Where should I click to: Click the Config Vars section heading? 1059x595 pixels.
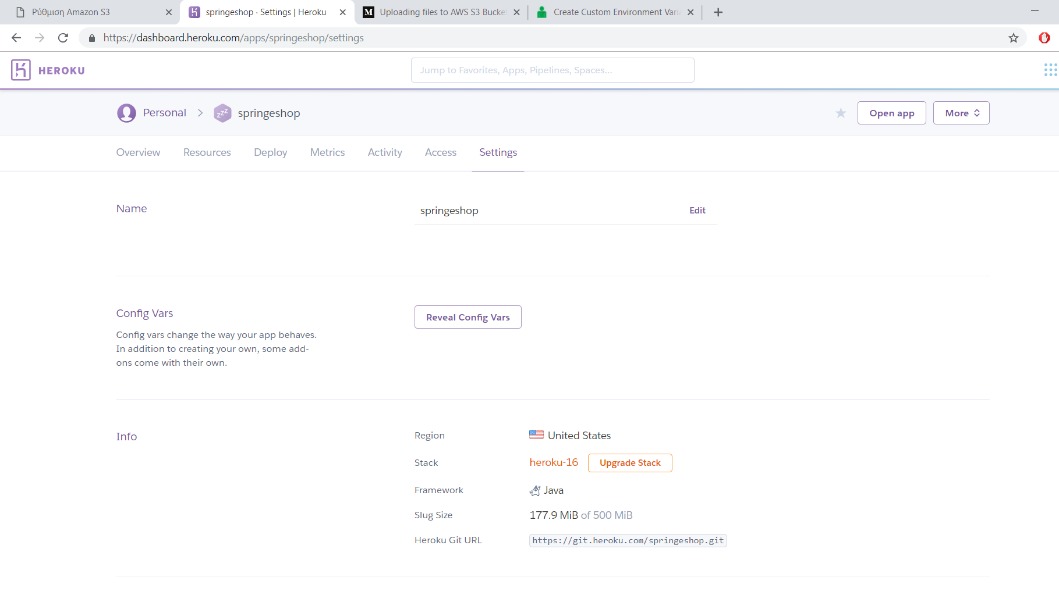point(144,313)
